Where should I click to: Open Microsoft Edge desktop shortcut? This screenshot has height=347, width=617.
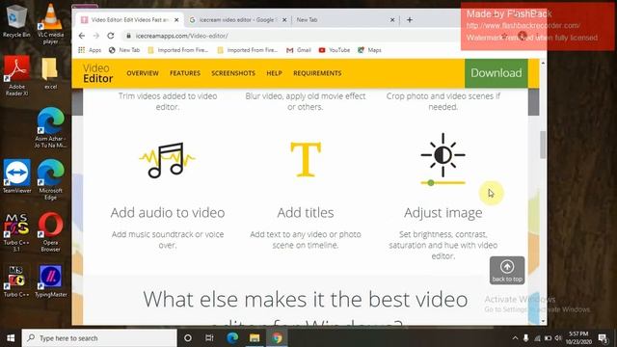[50, 179]
